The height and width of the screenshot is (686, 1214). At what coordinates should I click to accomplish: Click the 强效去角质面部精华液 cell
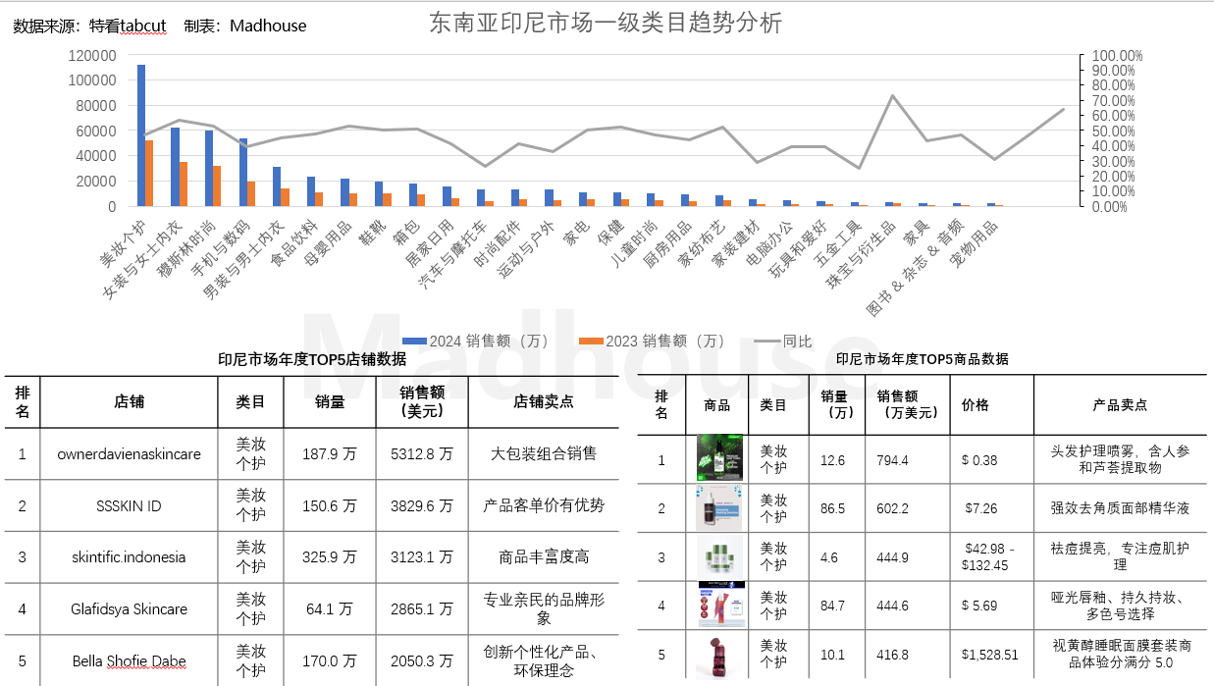pos(1120,508)
